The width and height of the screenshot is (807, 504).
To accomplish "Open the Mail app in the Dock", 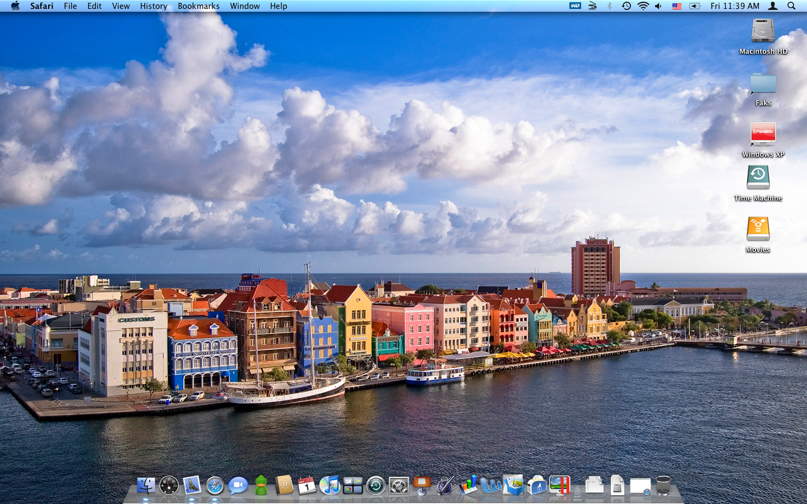I will coord(192,485).
